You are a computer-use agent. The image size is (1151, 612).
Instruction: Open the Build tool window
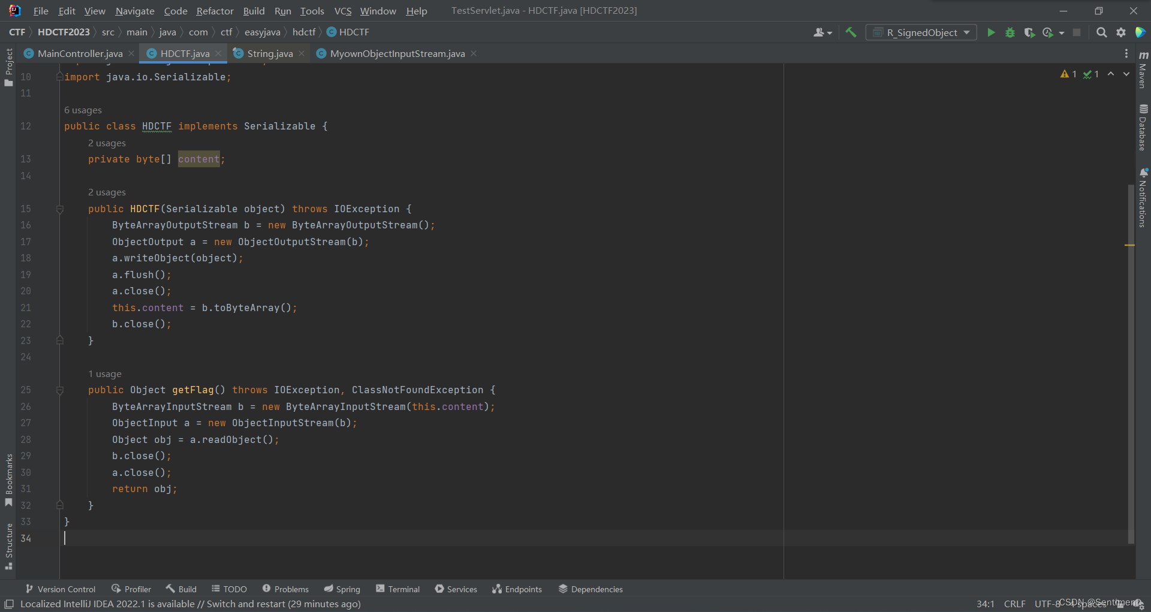pos(181,589)
